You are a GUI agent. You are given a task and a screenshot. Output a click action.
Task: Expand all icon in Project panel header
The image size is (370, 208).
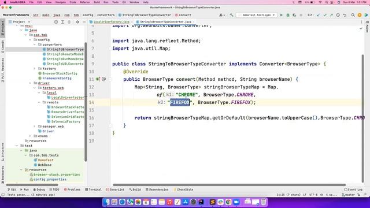(62, 22)
